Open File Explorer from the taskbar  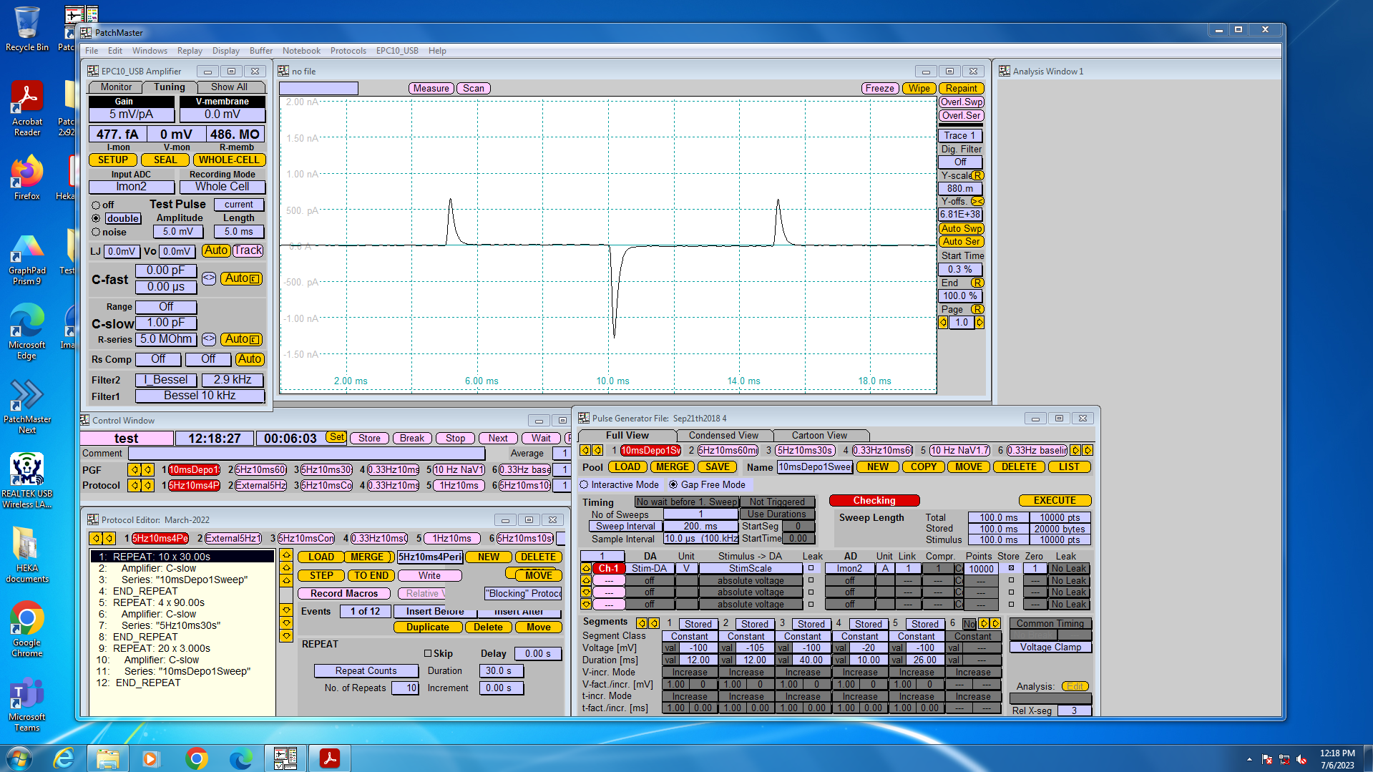tap(107, 758)
